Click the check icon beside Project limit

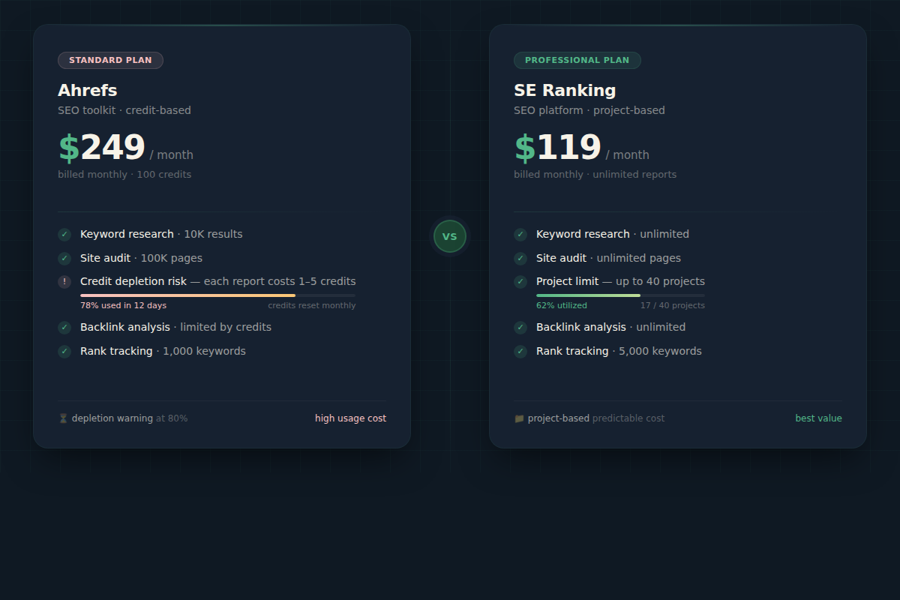520,282
